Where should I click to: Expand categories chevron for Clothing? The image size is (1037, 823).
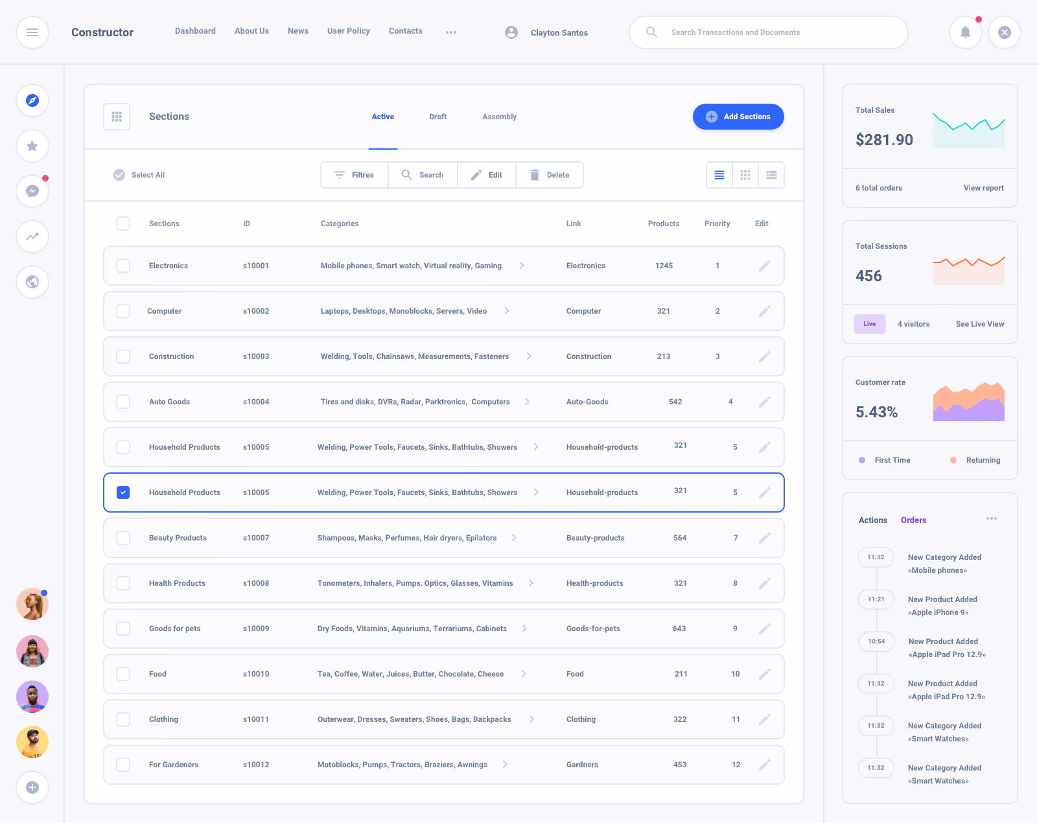pyautogui.click(x=531, y=719)
